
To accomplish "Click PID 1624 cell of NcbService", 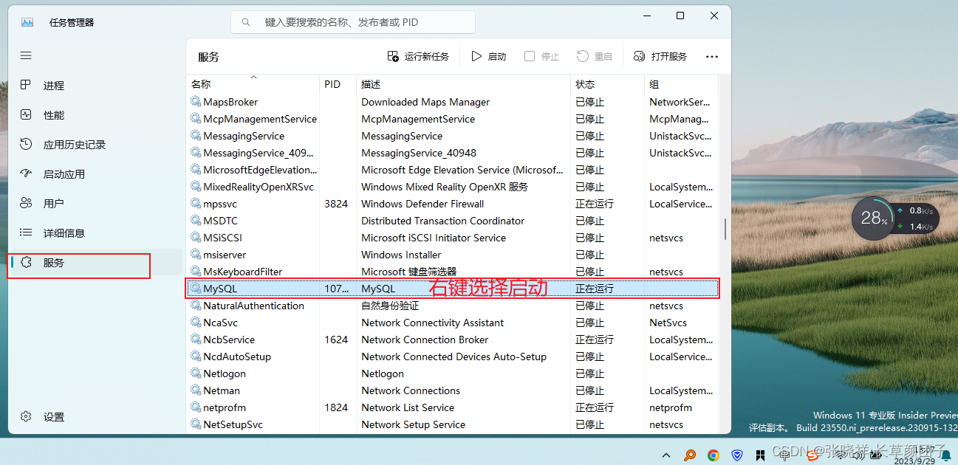I will point(336,340).
